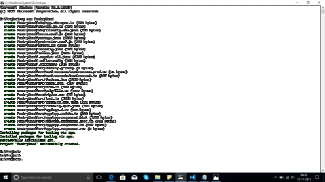Switch to Visual Studio Code in taskbar

[x=192, y=177]
